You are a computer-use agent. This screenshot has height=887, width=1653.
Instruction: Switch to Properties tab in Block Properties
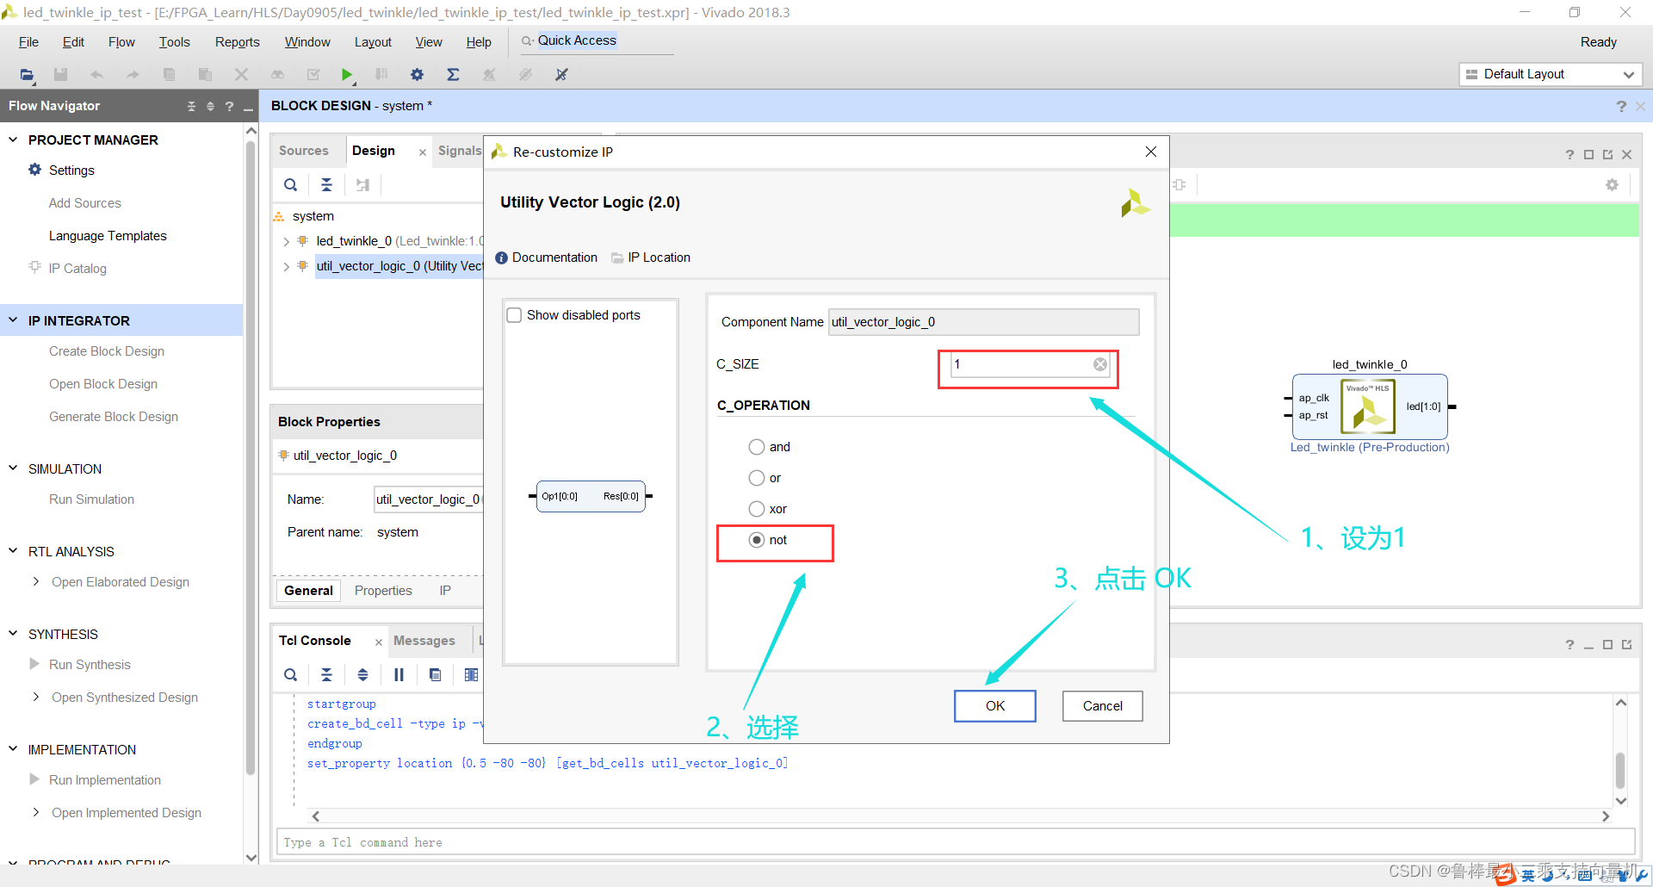[383, 591]
